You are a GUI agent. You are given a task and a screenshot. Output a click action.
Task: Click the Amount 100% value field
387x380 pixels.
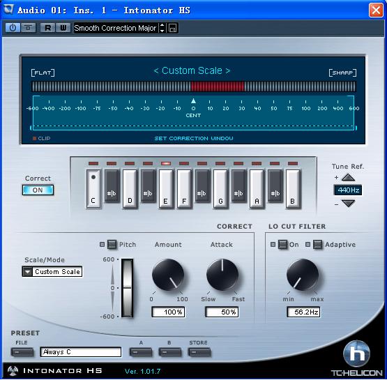click(168, 312)
